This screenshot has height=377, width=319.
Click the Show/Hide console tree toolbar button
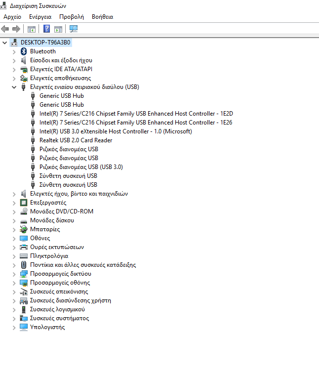[32, 29]
